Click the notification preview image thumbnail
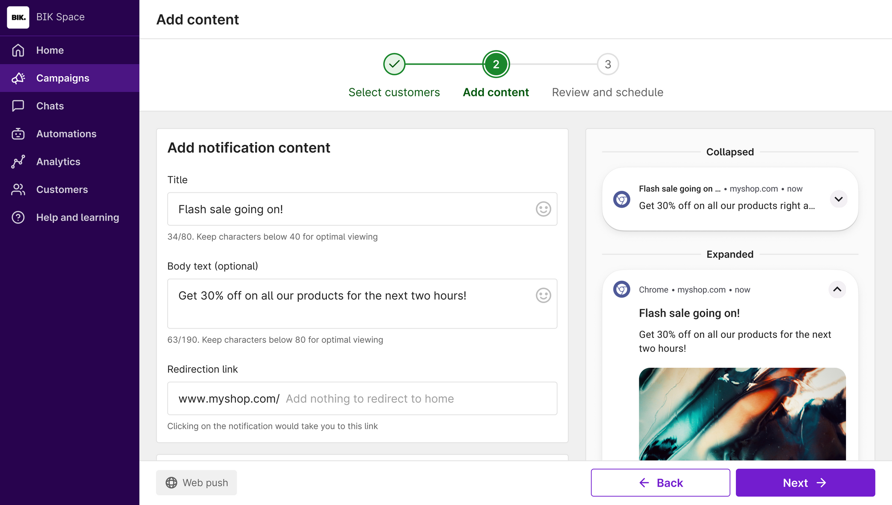The image size is (892, 505). click(x=742, y=414)
